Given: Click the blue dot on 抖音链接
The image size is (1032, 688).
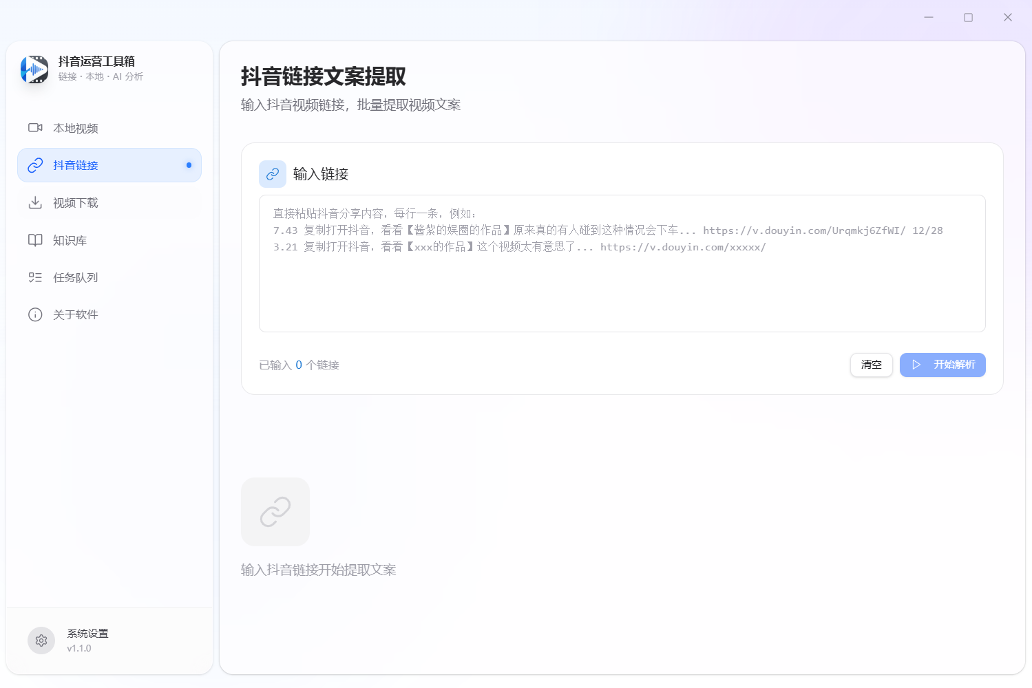Looking at the screenshot, I should [x=189, y=165].
